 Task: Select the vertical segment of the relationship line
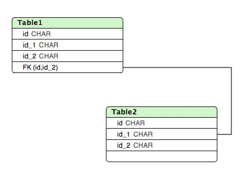231,101
